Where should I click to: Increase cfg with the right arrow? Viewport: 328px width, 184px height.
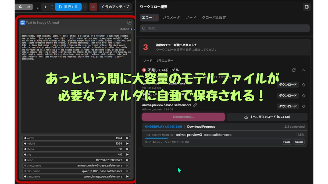pos(128,154)
